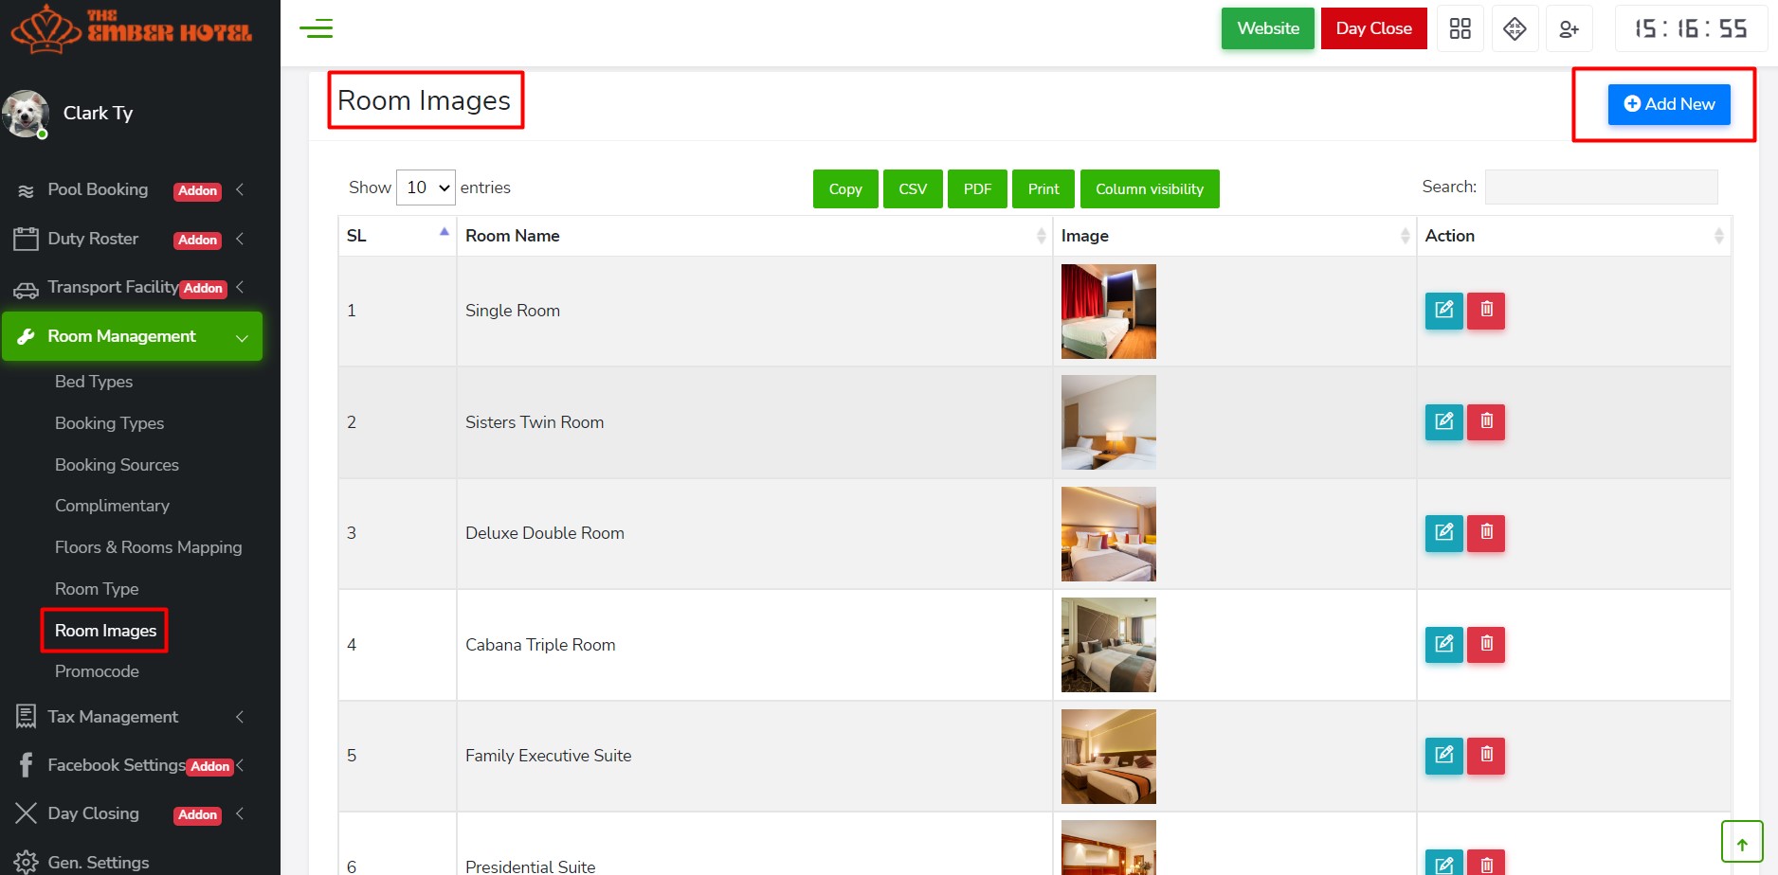The height and width of the screenshot is (875, 1778).
Task: Export table using the PDF button
Action: coord(976,189)
